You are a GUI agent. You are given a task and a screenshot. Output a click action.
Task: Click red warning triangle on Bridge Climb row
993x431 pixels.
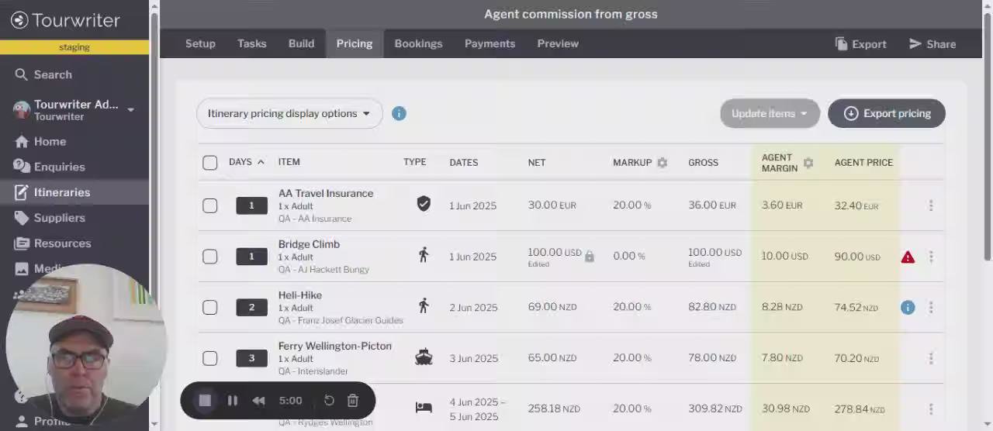(908, 257)
